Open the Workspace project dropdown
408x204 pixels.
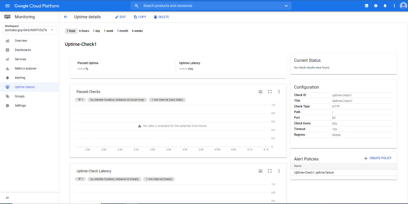[x=30, y=30]
